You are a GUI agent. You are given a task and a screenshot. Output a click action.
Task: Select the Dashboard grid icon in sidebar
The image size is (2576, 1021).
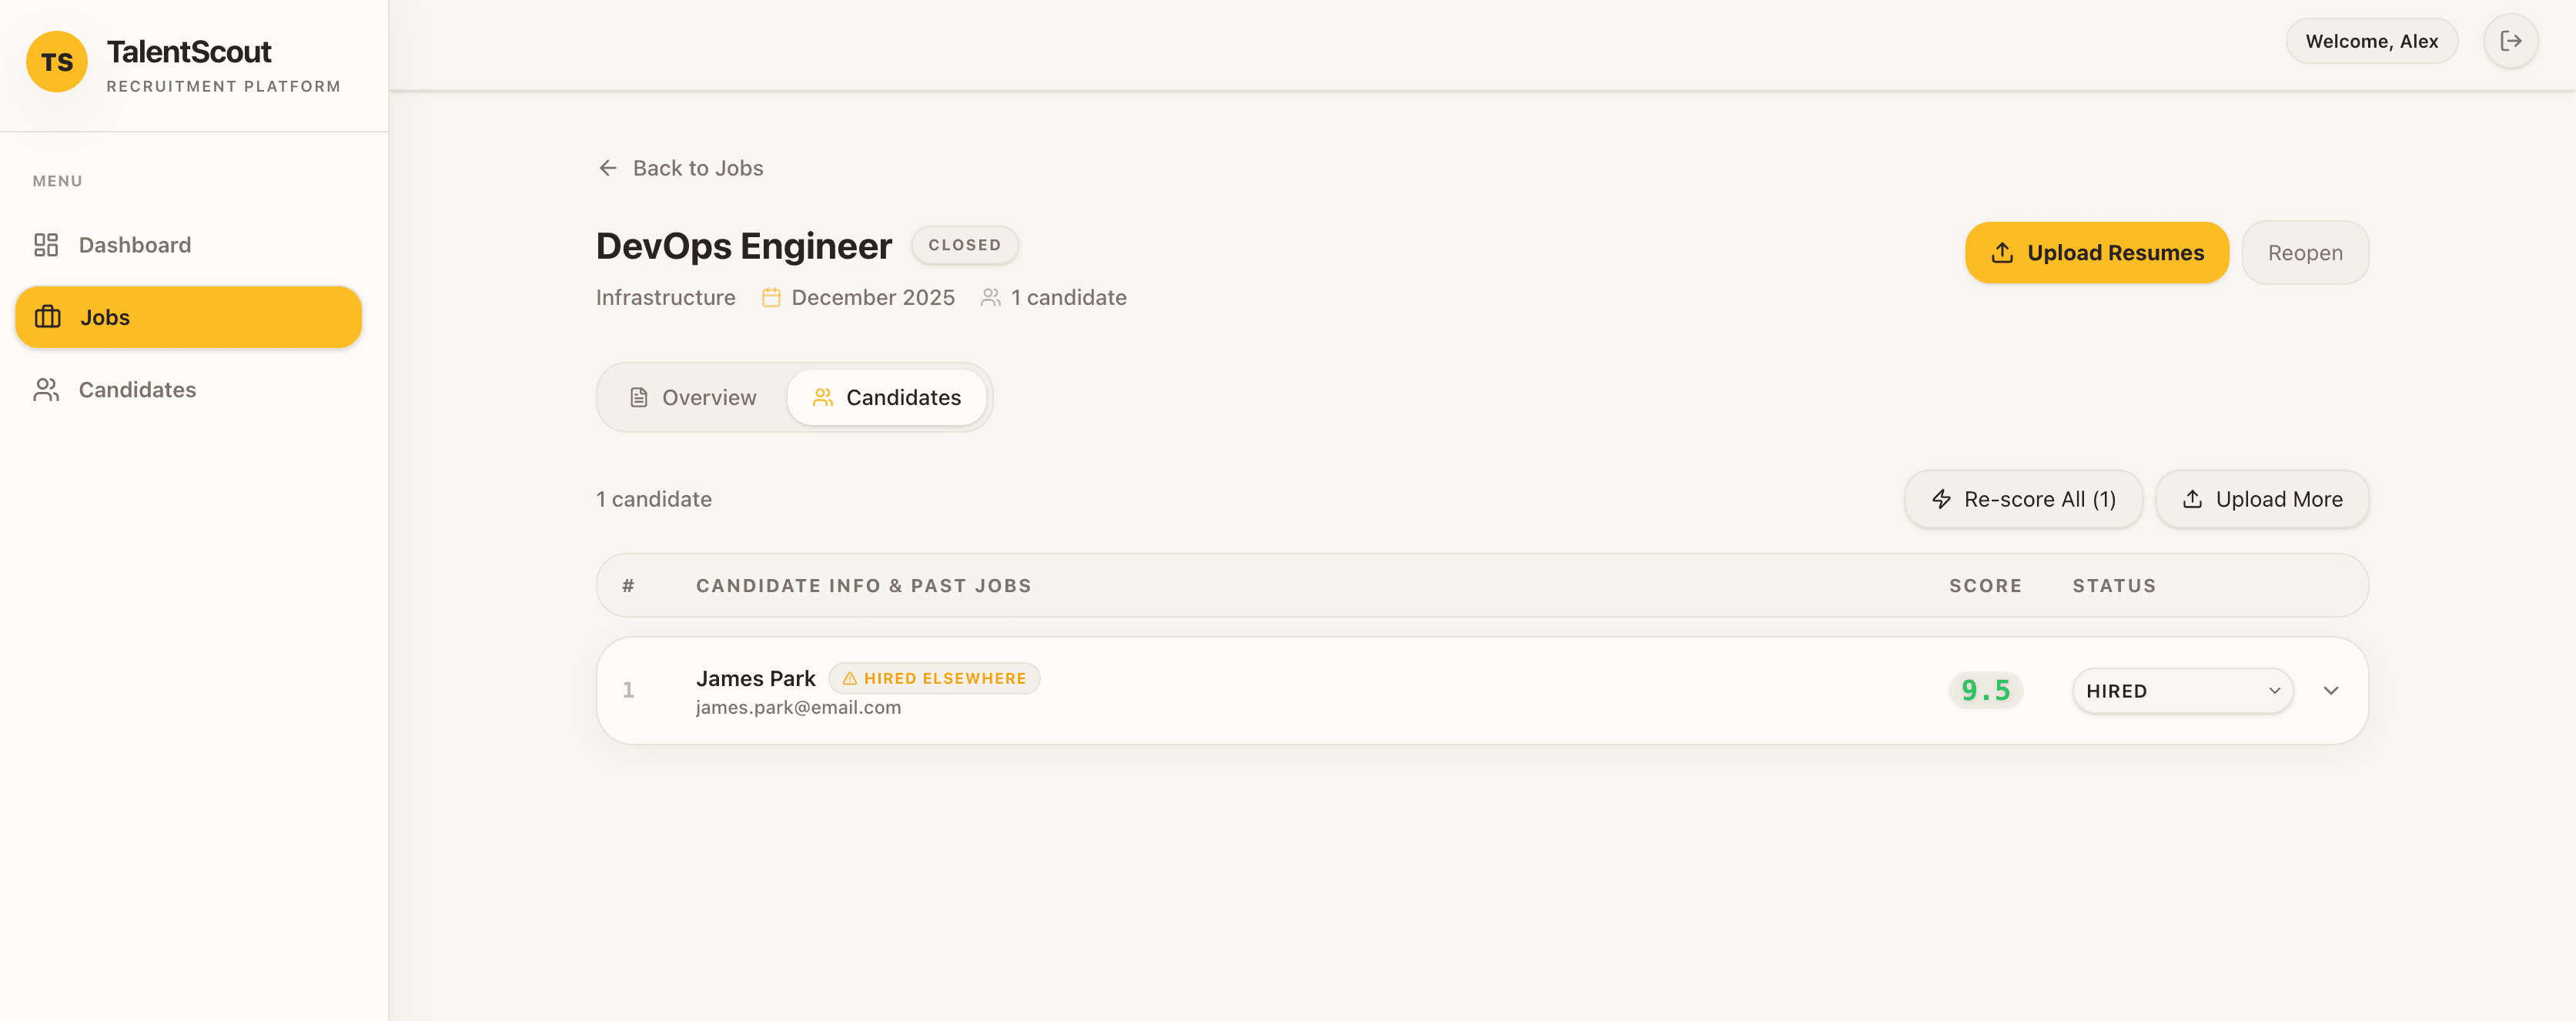coord(46,244)
